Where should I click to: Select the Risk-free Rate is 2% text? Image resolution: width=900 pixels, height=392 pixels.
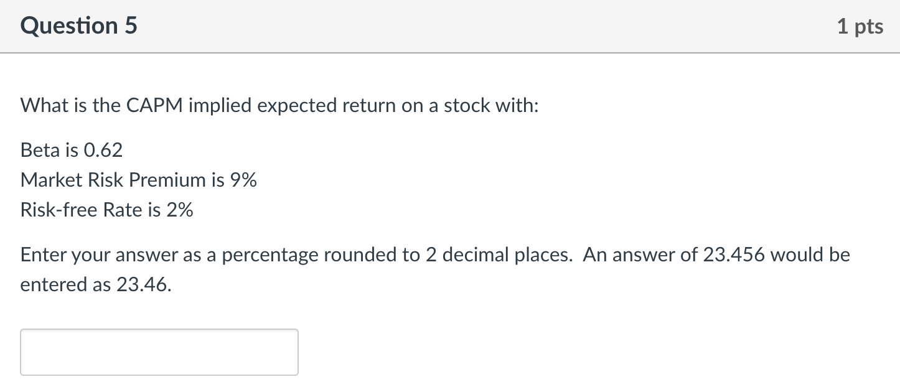tap(106, 210)
